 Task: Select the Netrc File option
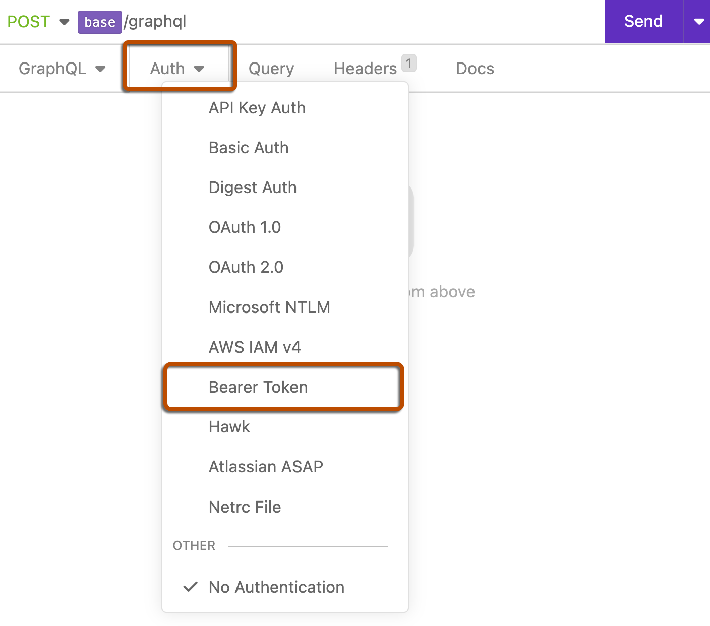245,507
